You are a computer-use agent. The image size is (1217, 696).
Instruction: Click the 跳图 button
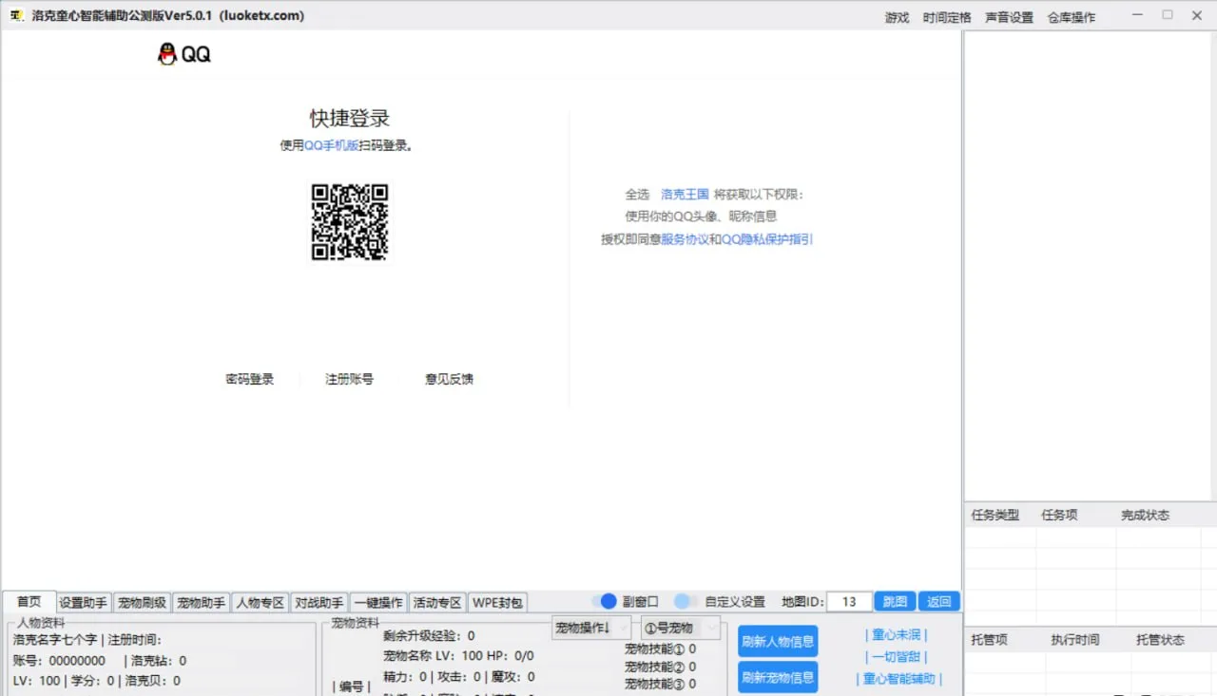click(x=895, y=601)
